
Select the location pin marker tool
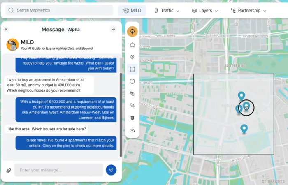tap(132, 57)
